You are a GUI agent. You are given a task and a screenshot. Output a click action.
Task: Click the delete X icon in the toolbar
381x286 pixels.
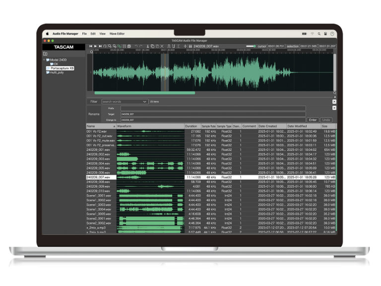pyautogui.click(x=162, y=46)
